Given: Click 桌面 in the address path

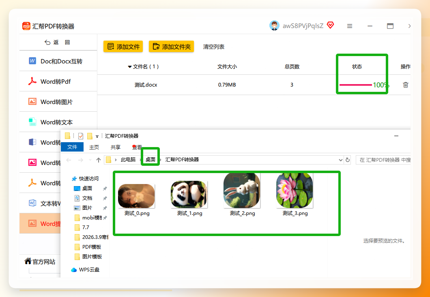Looking at the screenshot, I should pos(150,160).
